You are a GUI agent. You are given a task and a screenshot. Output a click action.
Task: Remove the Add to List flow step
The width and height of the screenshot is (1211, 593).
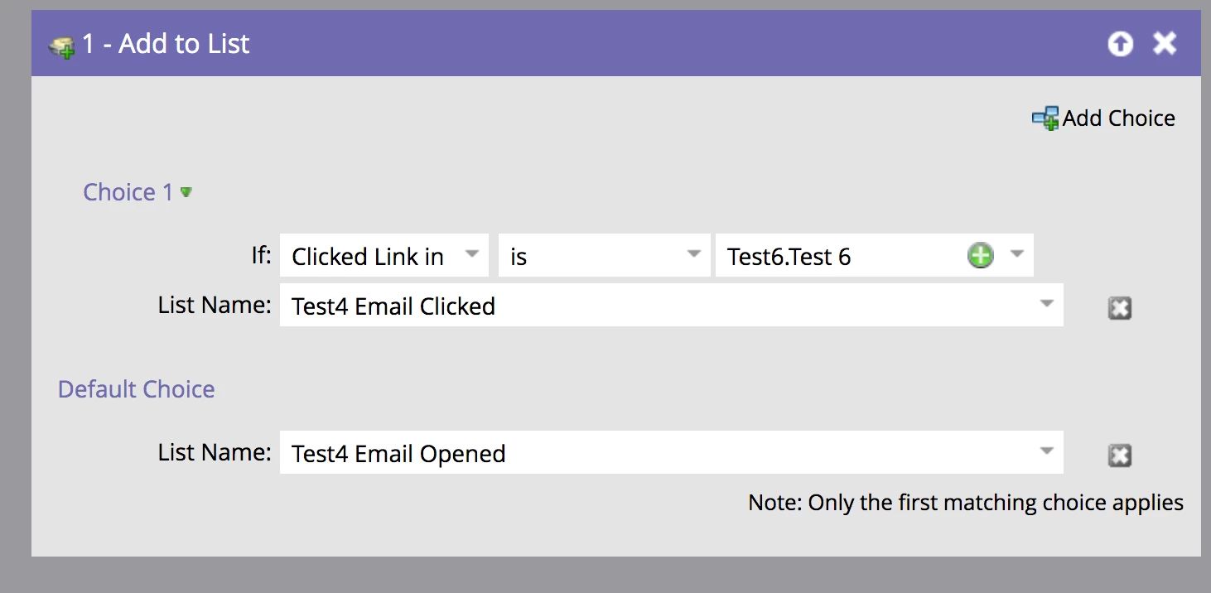(x=1165, y=43)
